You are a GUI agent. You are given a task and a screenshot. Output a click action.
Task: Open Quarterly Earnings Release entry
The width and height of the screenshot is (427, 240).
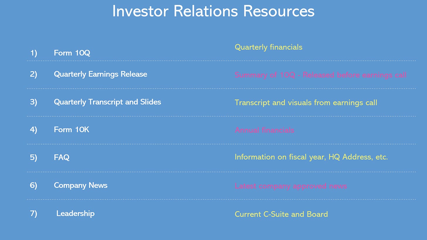pos(100,74)
